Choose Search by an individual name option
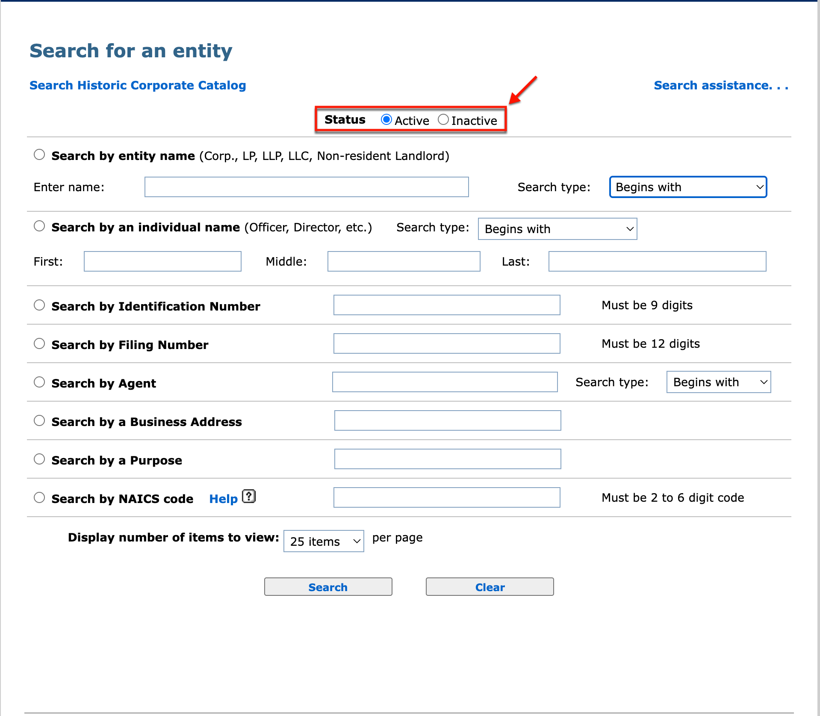The width and height of the screenshot is (820, 716). point(39,226)
